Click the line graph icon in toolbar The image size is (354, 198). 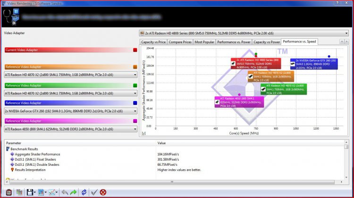(52, 192)
